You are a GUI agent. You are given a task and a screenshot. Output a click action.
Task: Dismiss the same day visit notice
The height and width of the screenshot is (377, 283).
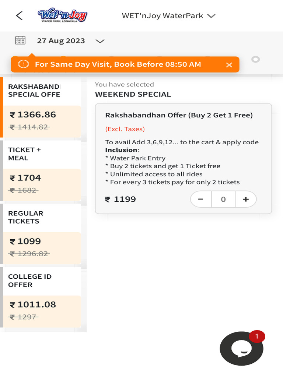click(229, 65)
